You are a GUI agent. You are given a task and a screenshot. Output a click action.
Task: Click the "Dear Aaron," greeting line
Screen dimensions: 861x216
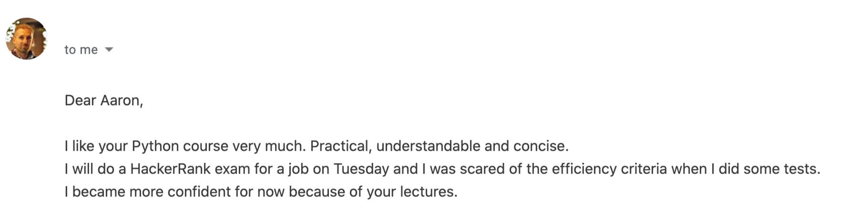click(x=103, y=100)
